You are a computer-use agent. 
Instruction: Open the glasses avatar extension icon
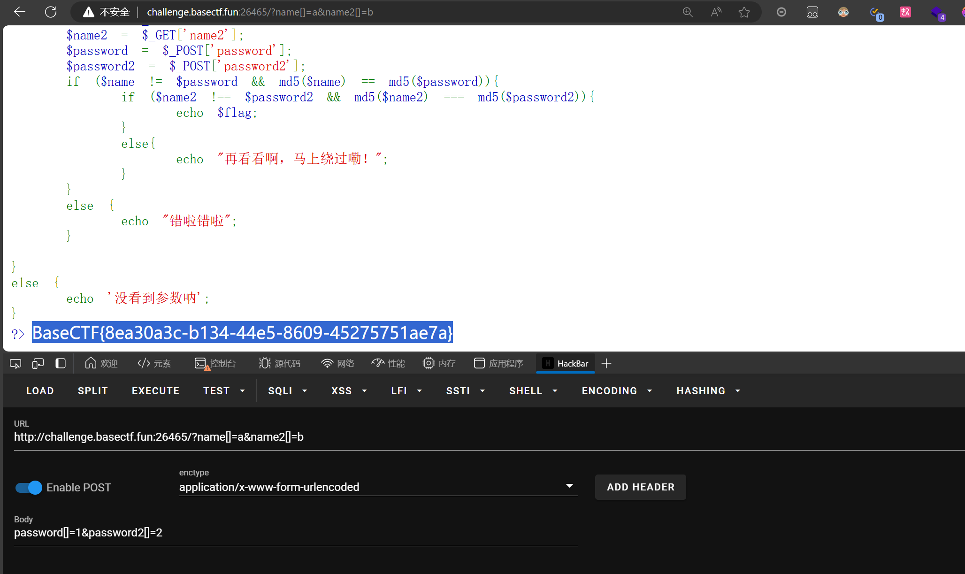tap(843, 12)
